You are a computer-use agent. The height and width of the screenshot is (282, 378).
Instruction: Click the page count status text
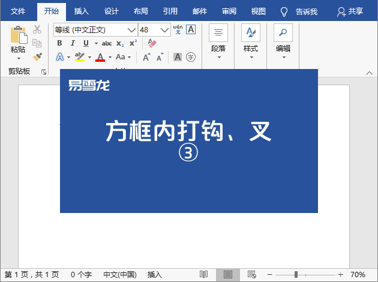pyautogui.click(x=32, y=275)
